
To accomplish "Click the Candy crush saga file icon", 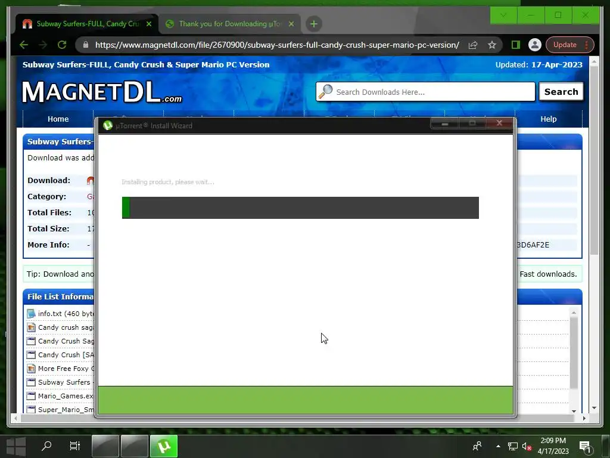I will [31, 327].
